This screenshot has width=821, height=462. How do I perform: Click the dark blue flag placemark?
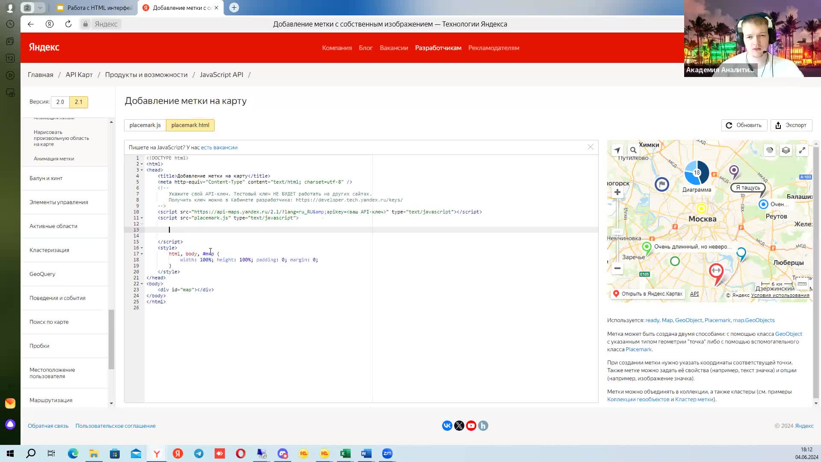[x=662, y=184]
